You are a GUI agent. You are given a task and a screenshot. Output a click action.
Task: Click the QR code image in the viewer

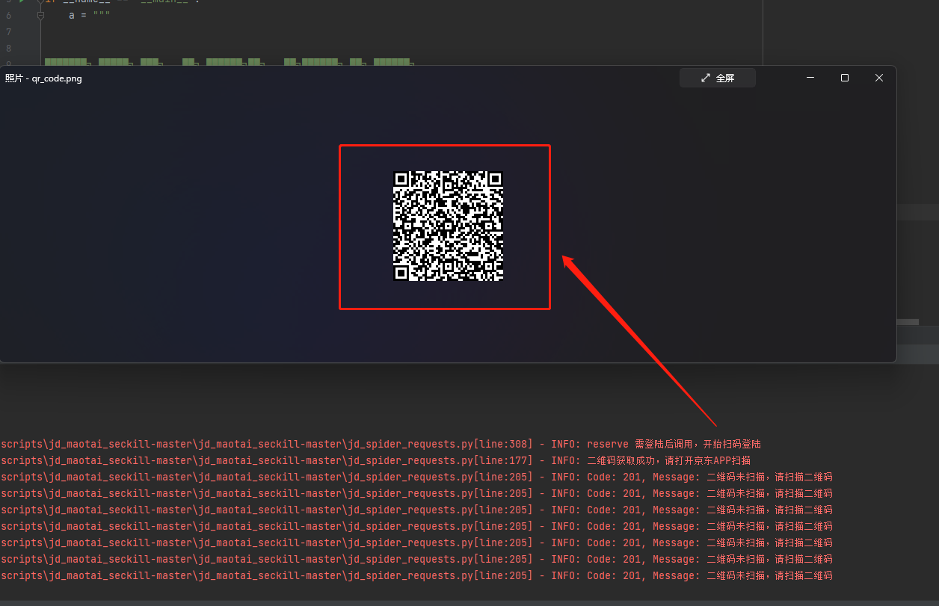click(x=448, y=226)
